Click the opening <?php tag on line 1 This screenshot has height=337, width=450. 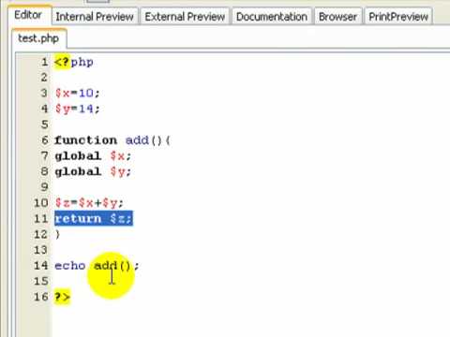(74, 62)
